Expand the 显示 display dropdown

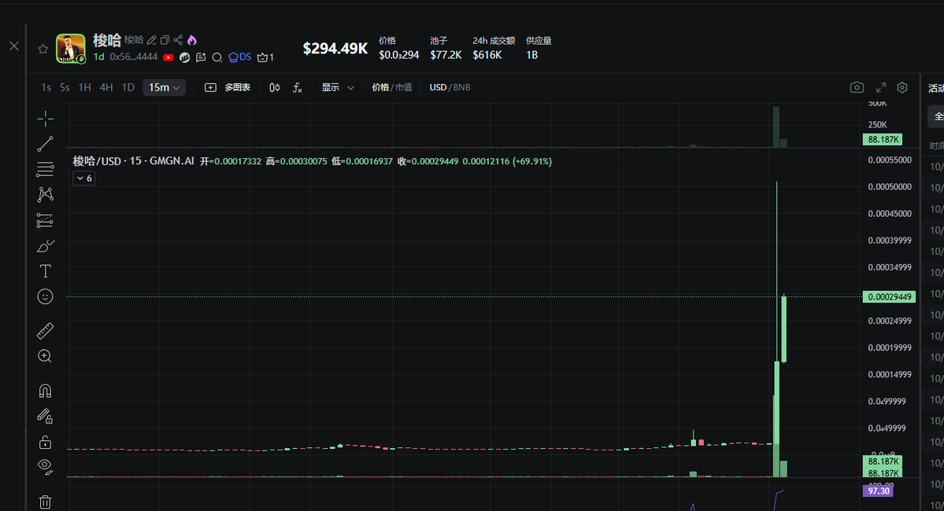coord(338,87)
